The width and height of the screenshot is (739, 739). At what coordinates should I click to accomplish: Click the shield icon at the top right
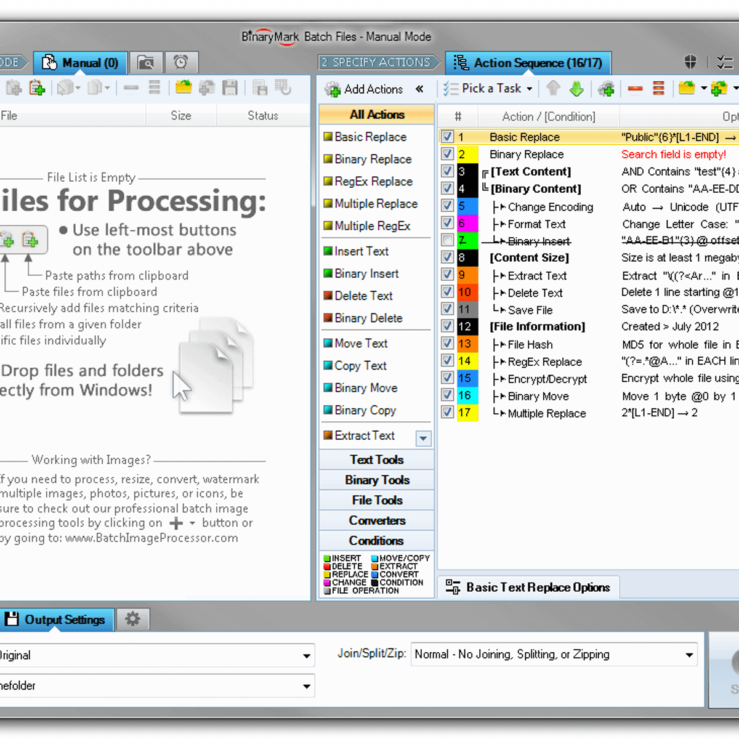tap(690, 62)
